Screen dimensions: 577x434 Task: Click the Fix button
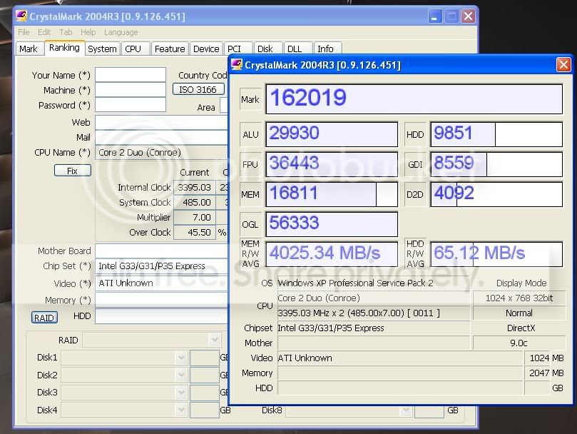[x=73, y=171]
